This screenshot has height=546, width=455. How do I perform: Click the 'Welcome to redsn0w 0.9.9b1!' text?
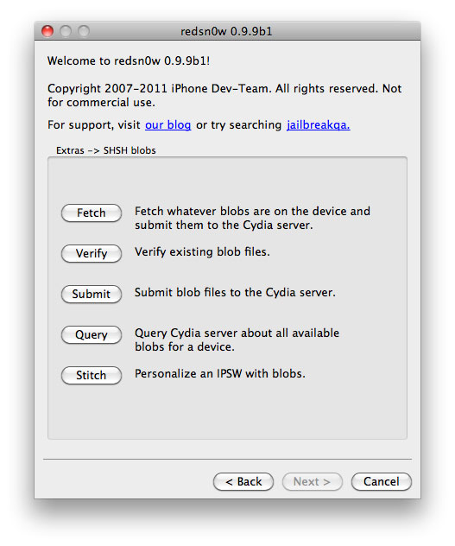tap(129, 61)
